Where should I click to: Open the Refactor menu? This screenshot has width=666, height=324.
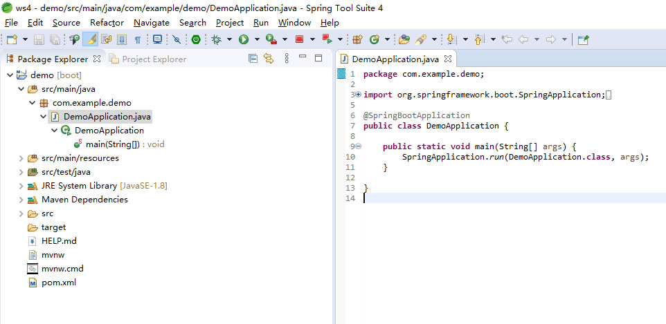pyautogui.click(x=107, y=23)
